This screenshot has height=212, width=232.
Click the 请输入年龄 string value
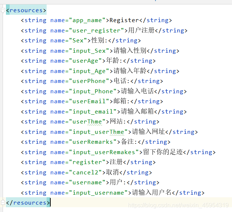point(130,71)
